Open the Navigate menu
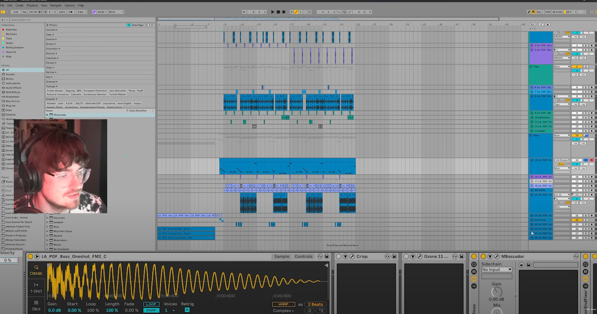This screenshot has width=597, height=314. point(56,5)
